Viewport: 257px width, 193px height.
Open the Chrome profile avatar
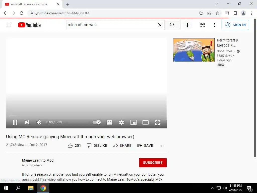[x=243, y=13]
